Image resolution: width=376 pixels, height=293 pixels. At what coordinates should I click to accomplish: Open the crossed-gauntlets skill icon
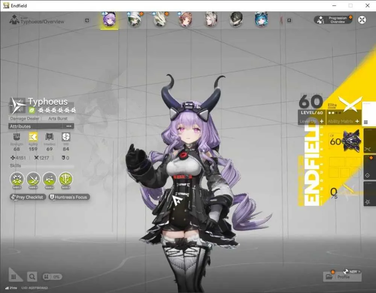point(17,179)
